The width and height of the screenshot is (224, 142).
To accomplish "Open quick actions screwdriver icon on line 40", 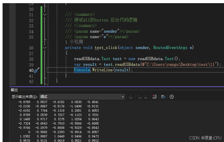I will click(x=37, y=70).
